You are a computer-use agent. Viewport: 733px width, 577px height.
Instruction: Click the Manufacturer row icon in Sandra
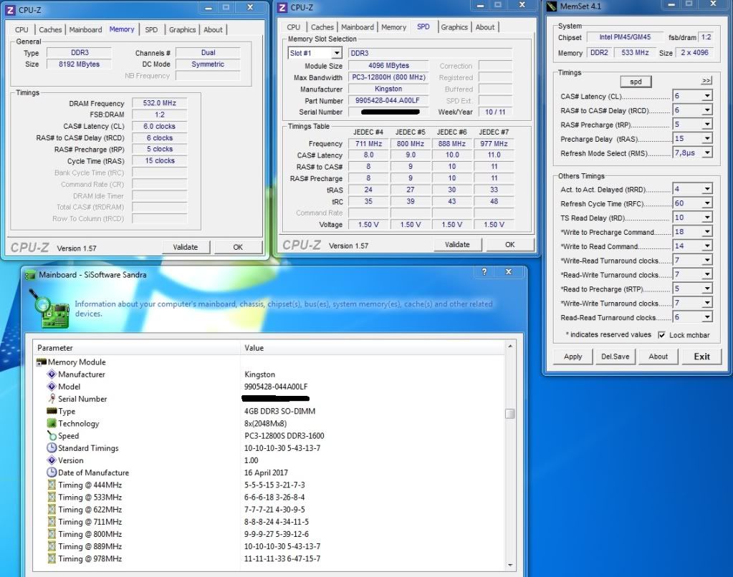[x=52, y=374]
